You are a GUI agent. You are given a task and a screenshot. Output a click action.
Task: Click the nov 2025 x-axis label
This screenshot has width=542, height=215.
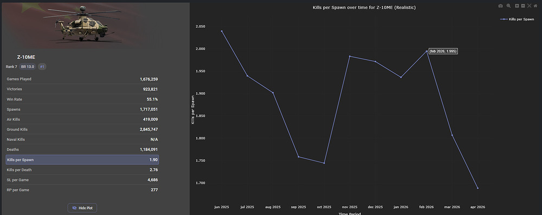pos(350,207)
